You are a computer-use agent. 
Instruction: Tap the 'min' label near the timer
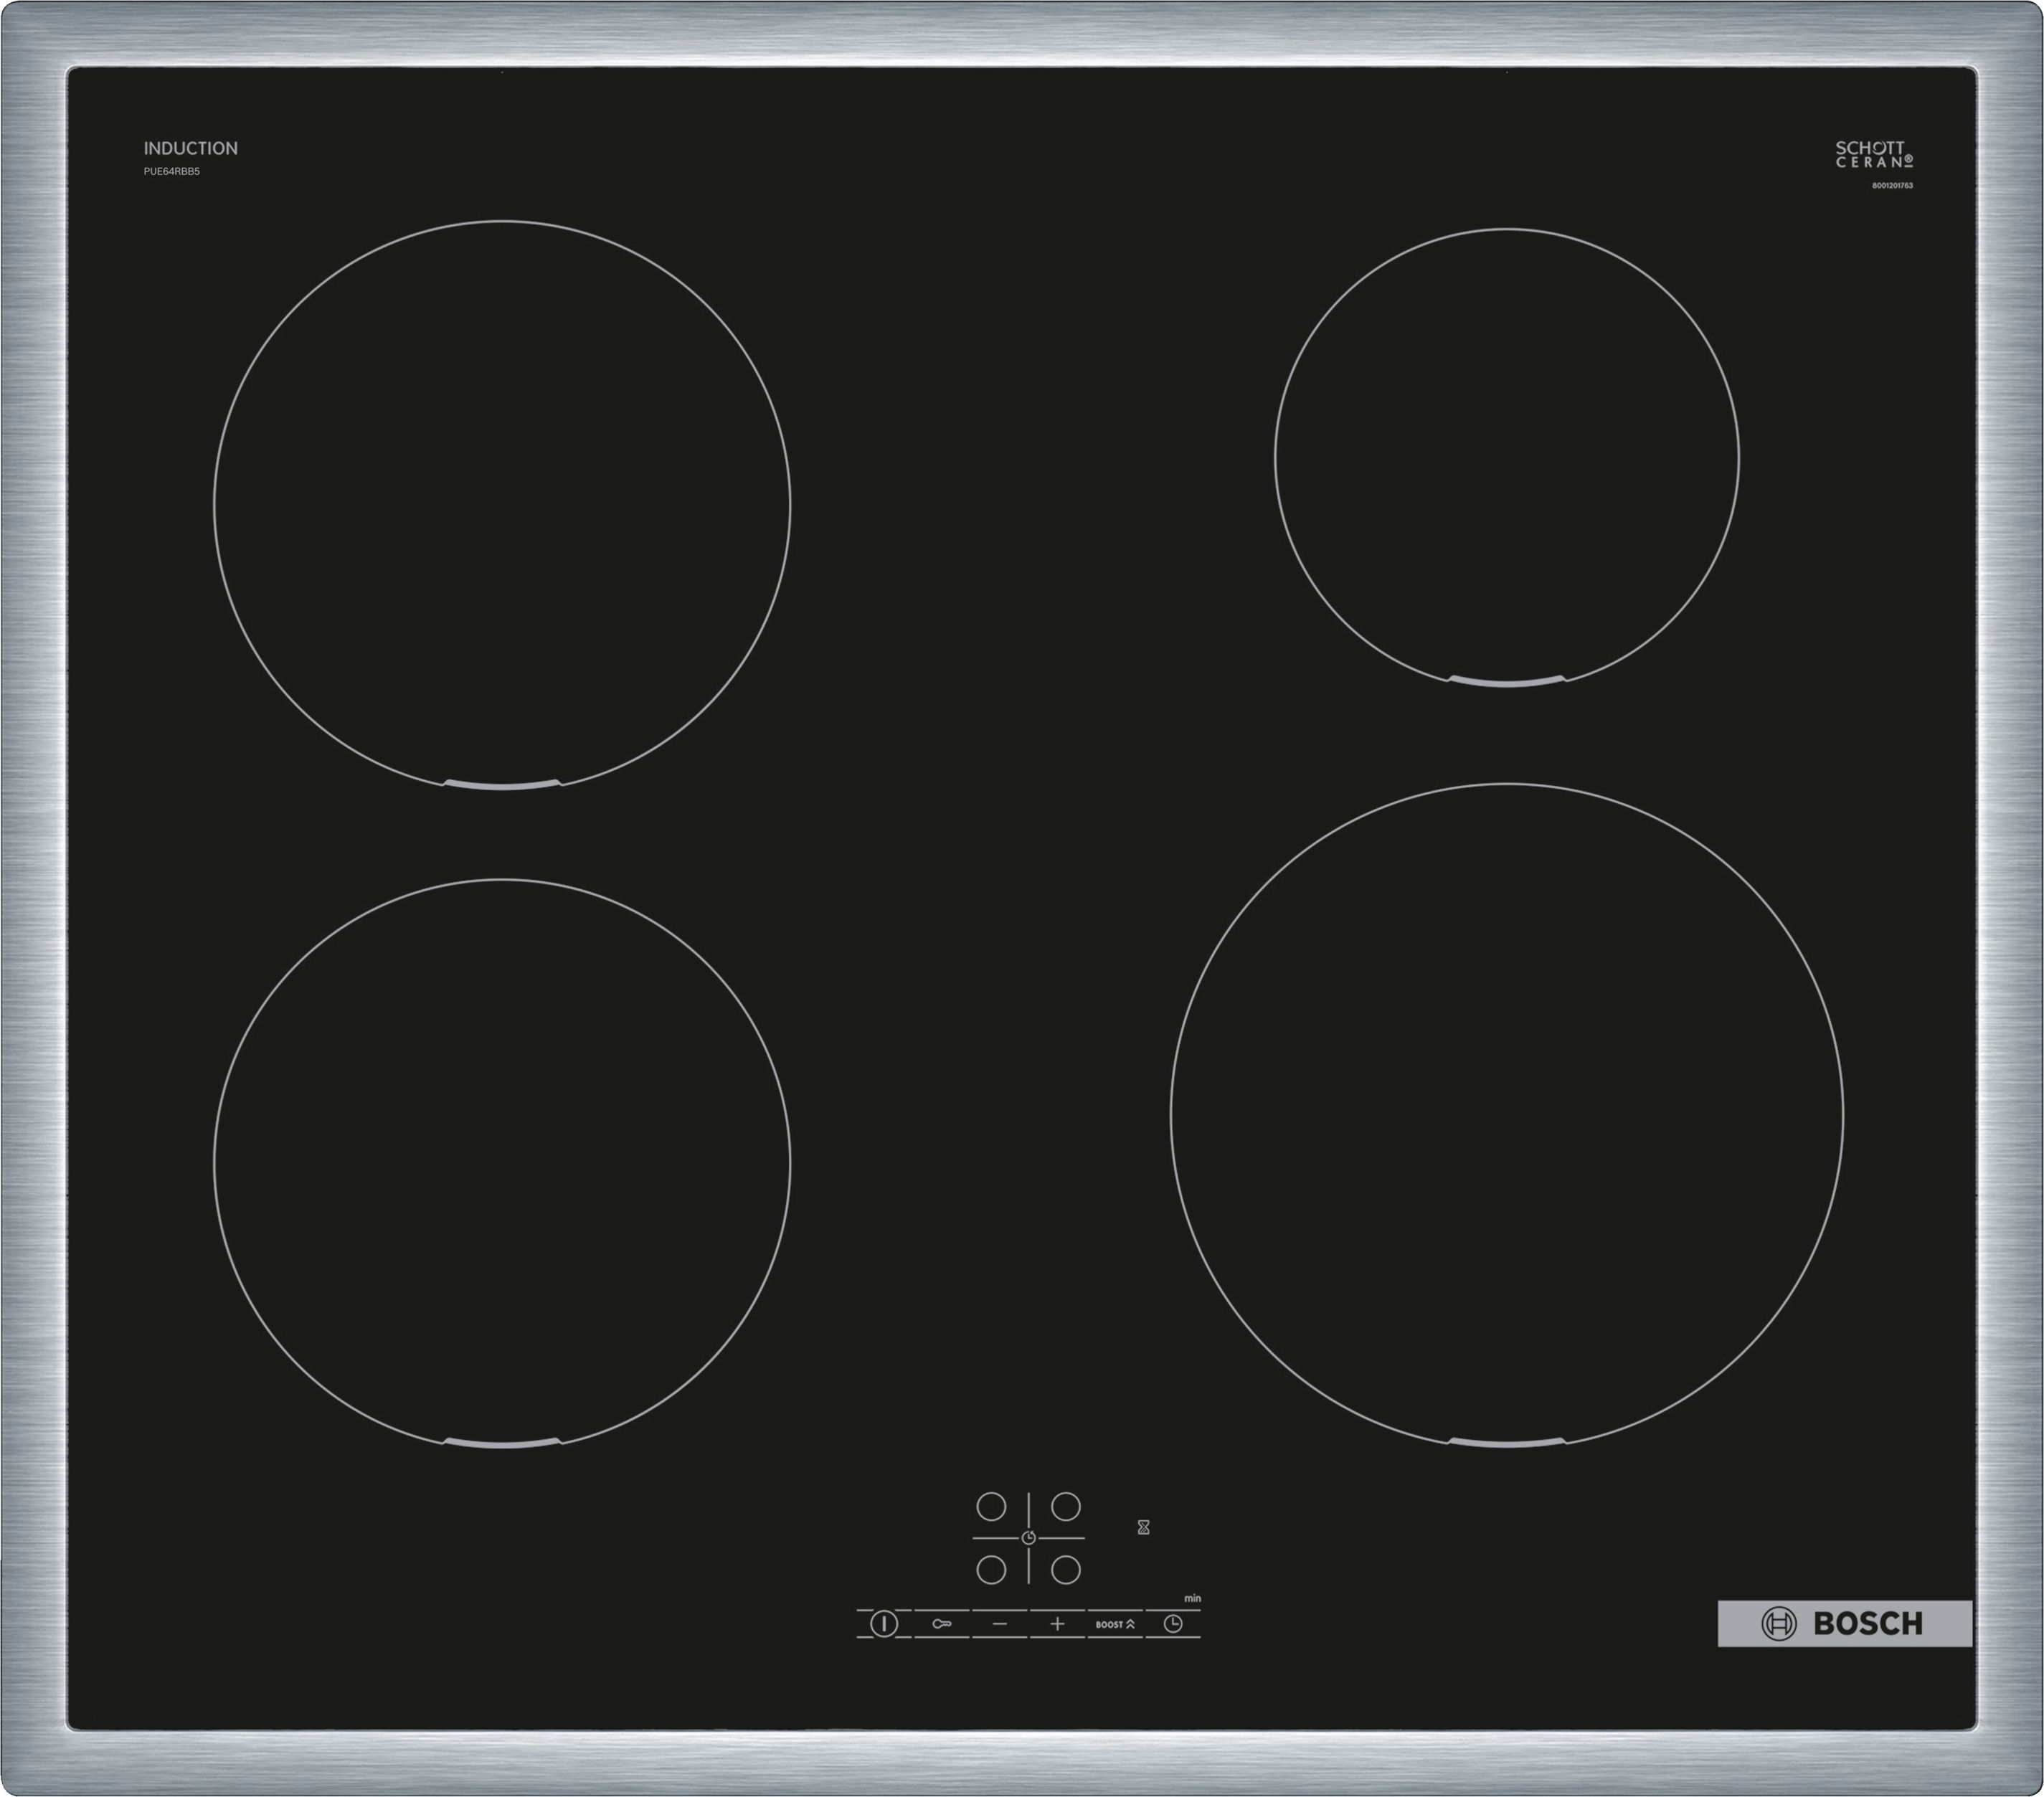pyautogui.click(x=1193, y=1598)
